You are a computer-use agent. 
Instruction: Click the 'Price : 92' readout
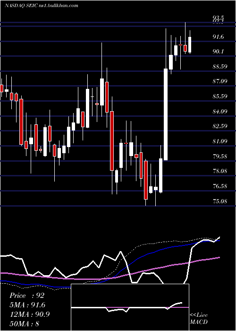point(27,296)
